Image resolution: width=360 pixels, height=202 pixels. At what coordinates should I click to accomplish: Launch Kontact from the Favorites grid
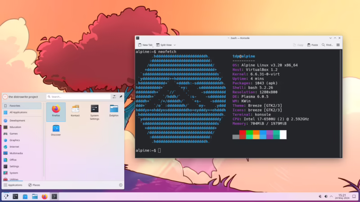coord(75,112)
